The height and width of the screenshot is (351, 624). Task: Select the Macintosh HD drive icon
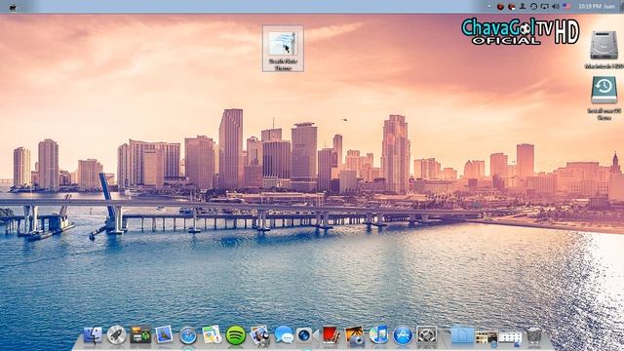[604, 49]
